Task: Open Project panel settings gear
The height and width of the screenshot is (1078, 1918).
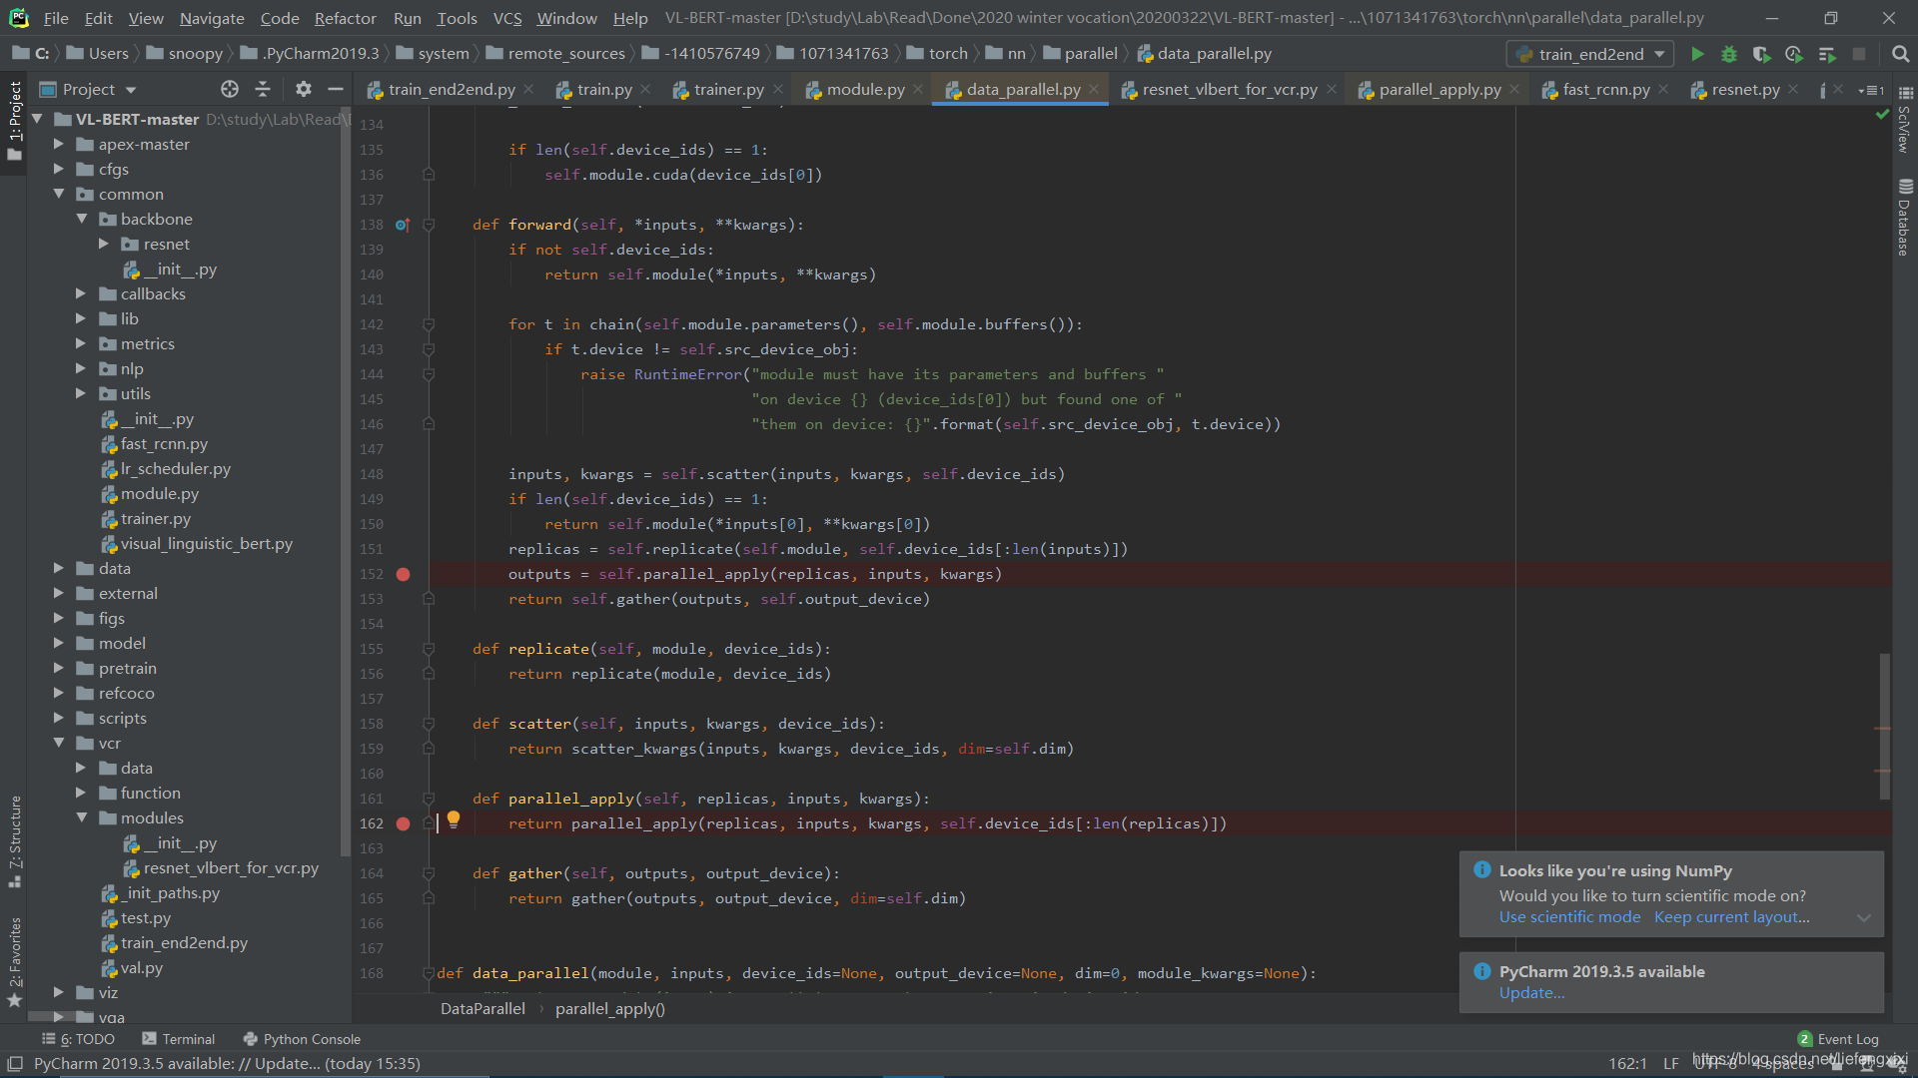Action: (x=304, y=89)
